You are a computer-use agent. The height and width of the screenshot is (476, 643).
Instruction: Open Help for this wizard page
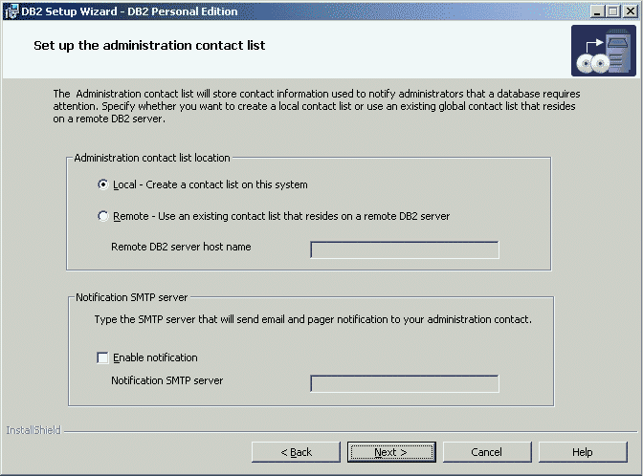click(x=582, y=452)
